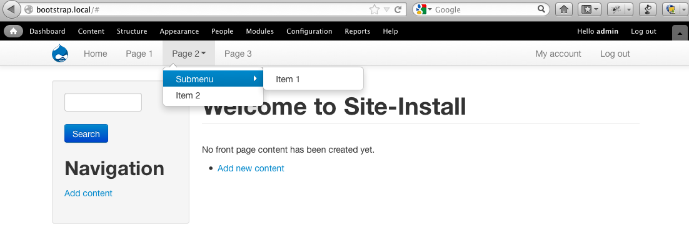Click the Drupal drop logo
Viewport: 689px width, 248px height.
coord(60,54)
